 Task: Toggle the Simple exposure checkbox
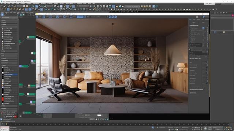(190, 28)
